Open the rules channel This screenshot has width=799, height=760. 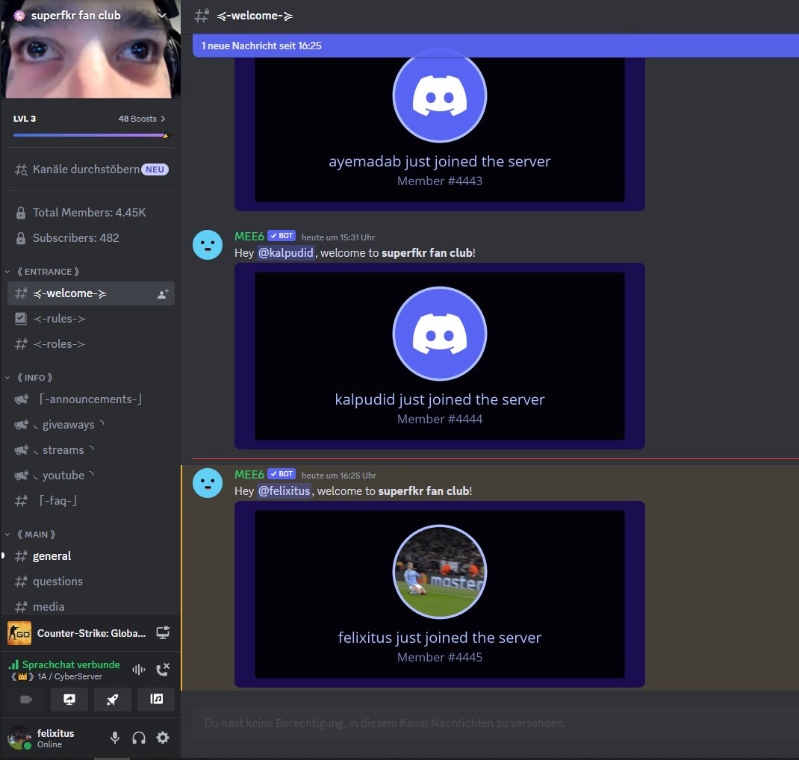(x=90, y=319)
